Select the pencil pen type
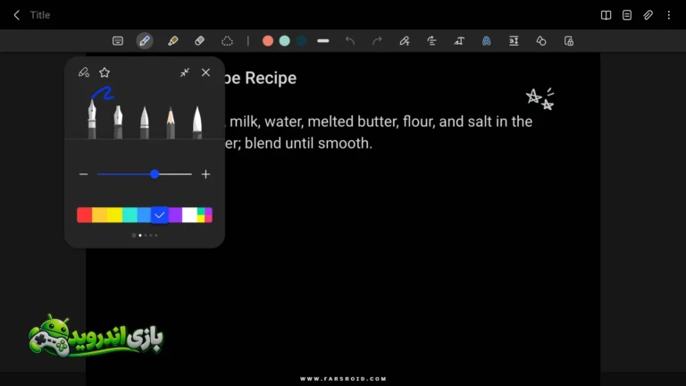Viewport: 686px width, 386px height. (x=171, y=122)
